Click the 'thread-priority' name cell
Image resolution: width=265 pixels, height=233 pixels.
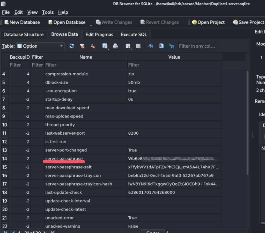click(85, 125)
